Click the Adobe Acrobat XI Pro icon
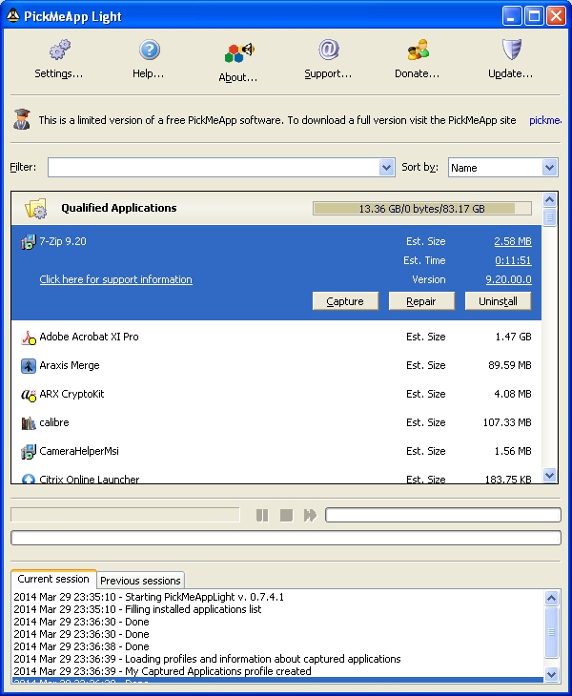 pos(29,338)
